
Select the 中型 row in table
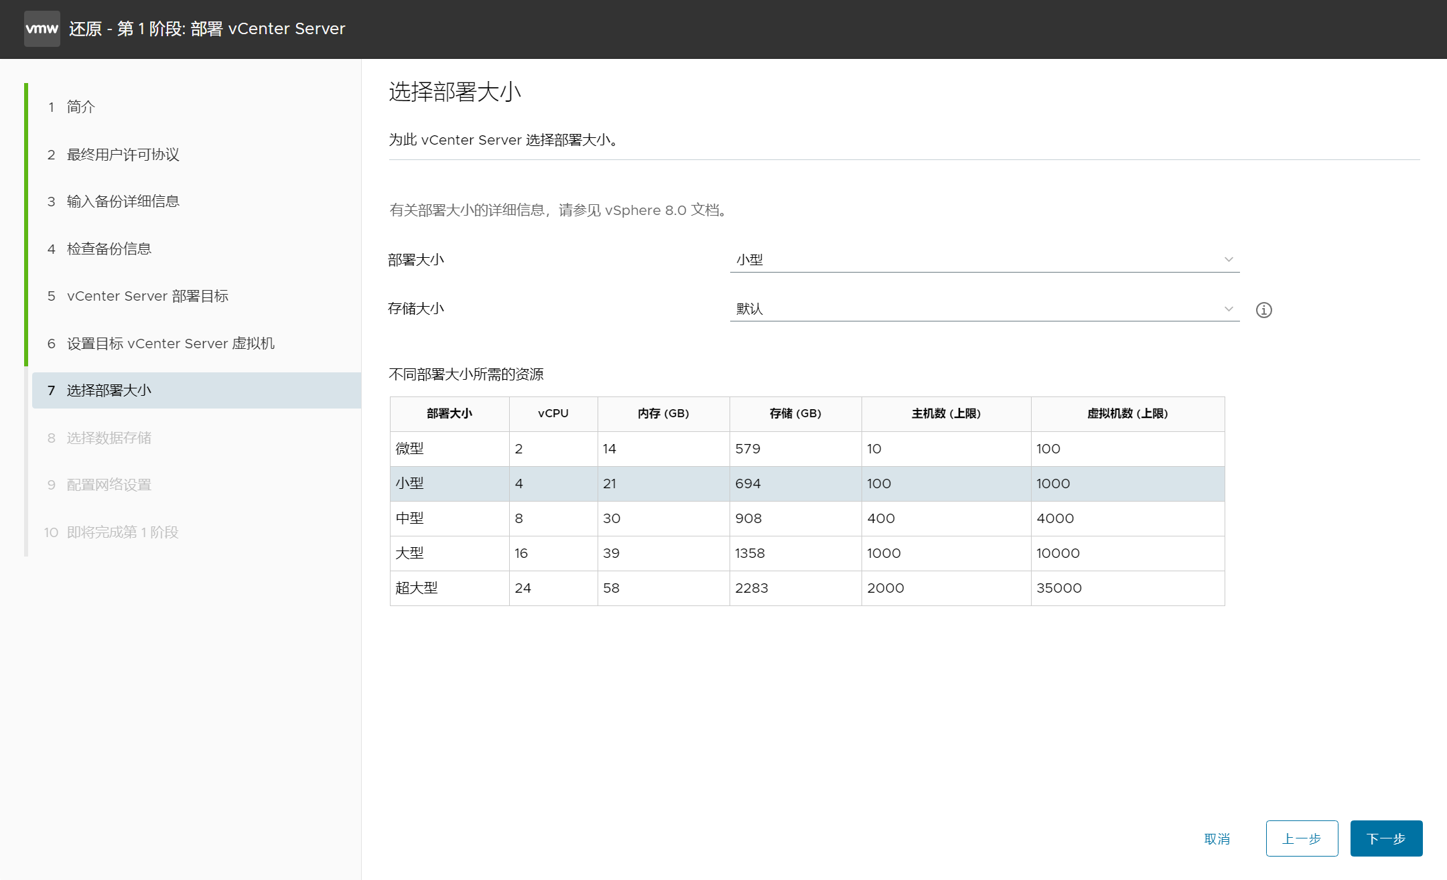[x=807, y=518]
